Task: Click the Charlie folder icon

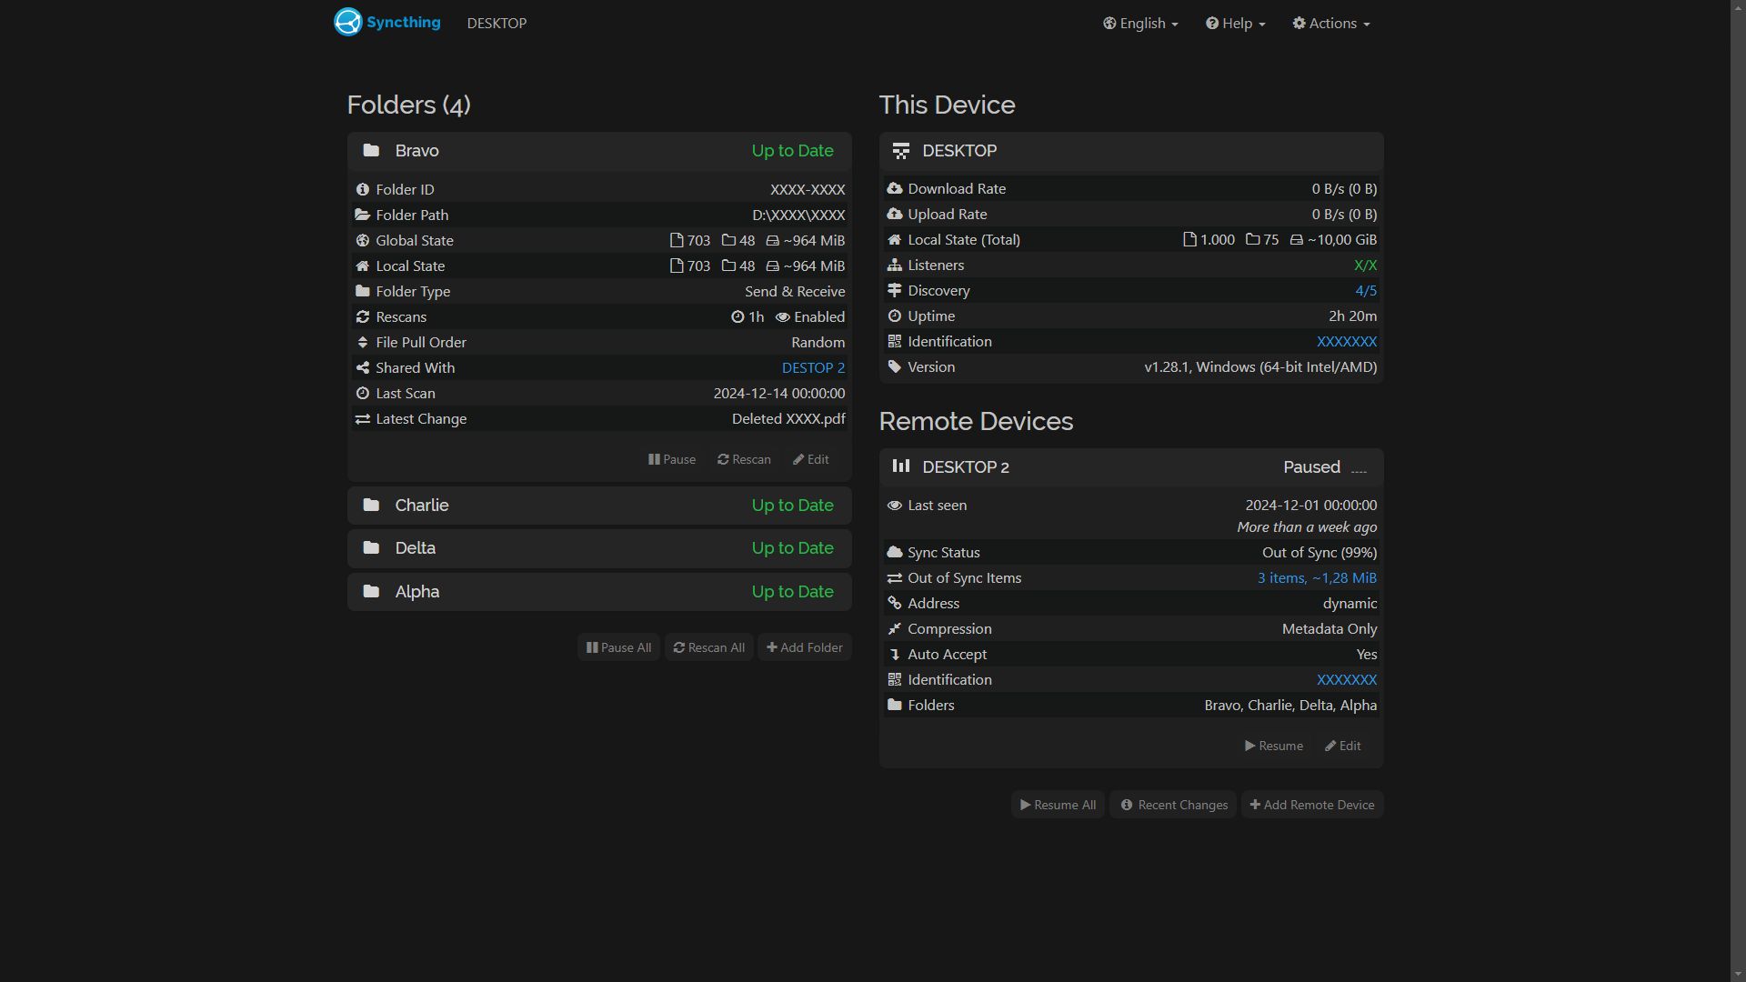Action: [371, 505]
